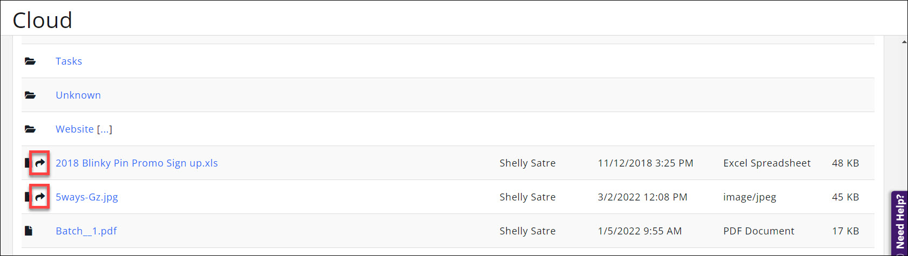Open 2018 Blinky Pin Promo Sign up.xls
The image size is (908, 256).
click(137, 163)
